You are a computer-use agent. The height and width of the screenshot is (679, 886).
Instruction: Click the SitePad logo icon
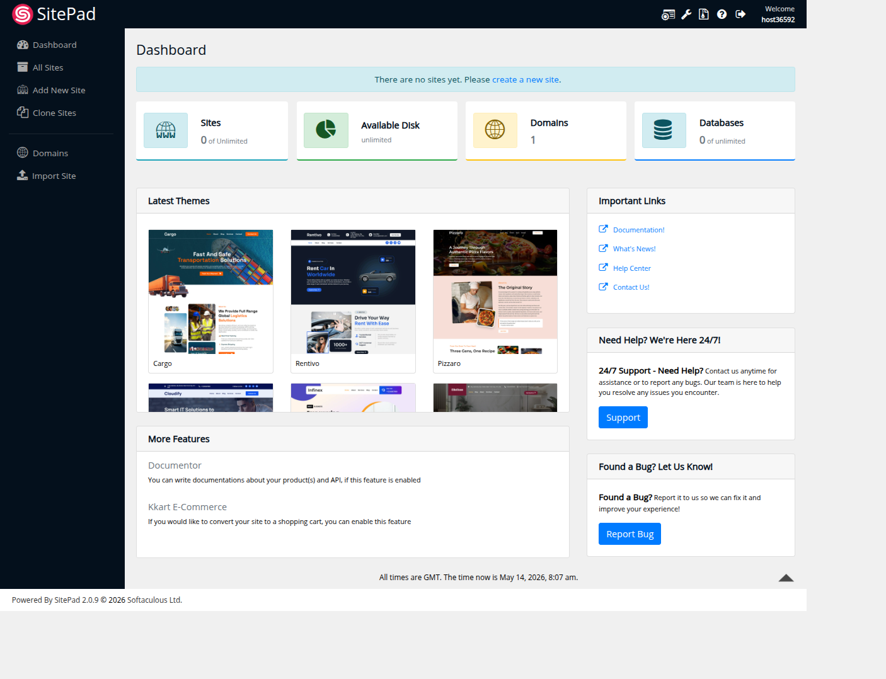[23, 14]
